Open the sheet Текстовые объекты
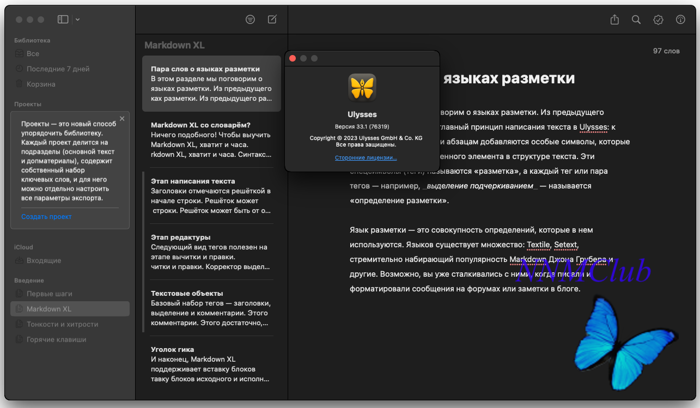The width and height of the screenshot is (700, 408). tap(211, 308)
